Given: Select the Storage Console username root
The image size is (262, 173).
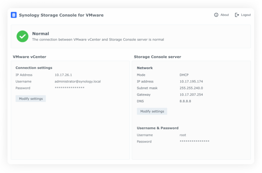Looking at the screenshot, I should [183, 135].
